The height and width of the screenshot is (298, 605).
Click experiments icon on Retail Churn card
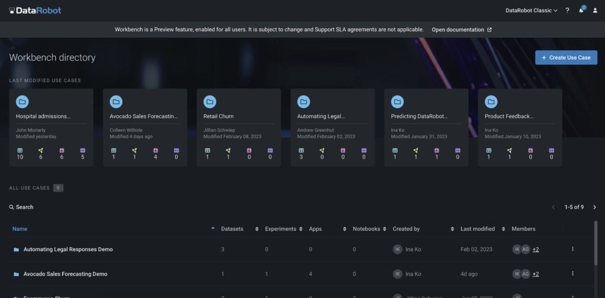[x=228, y=150]
